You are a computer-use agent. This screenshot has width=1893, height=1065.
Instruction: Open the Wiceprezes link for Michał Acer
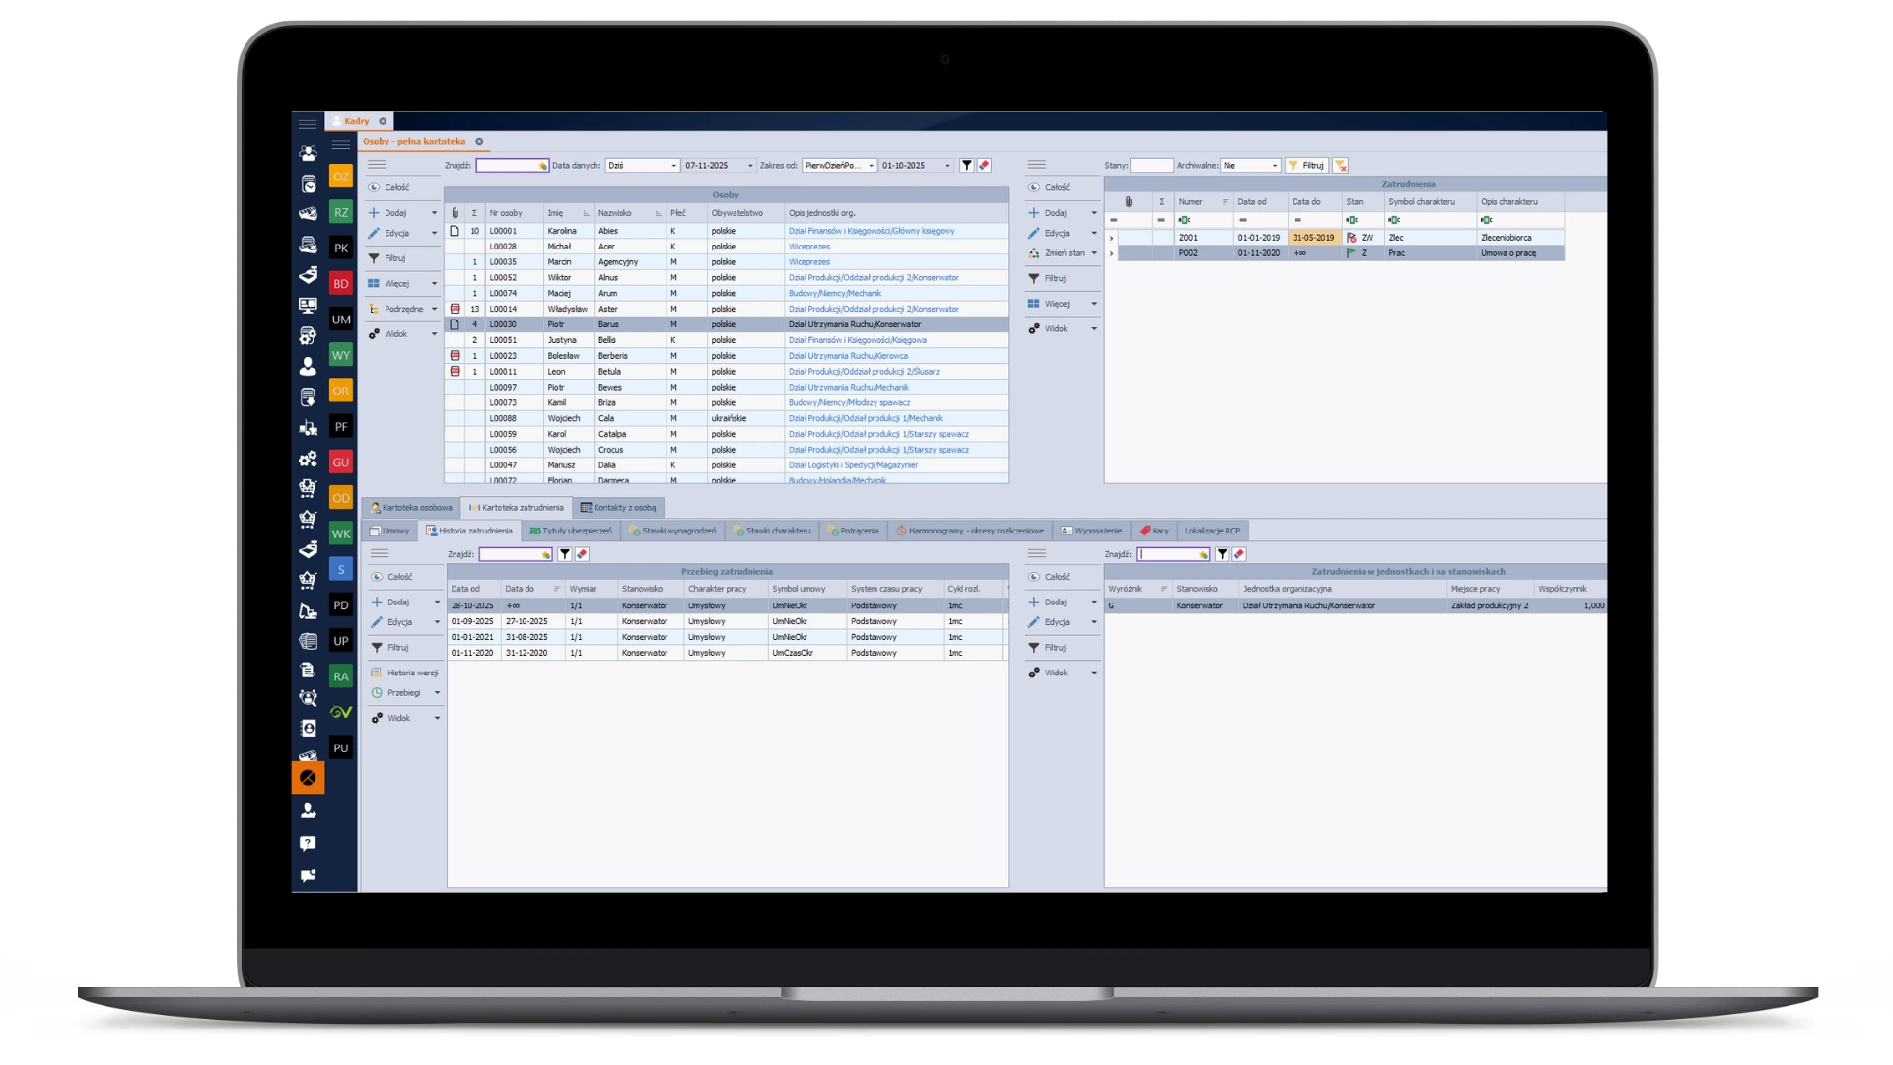tap(809, 247)
